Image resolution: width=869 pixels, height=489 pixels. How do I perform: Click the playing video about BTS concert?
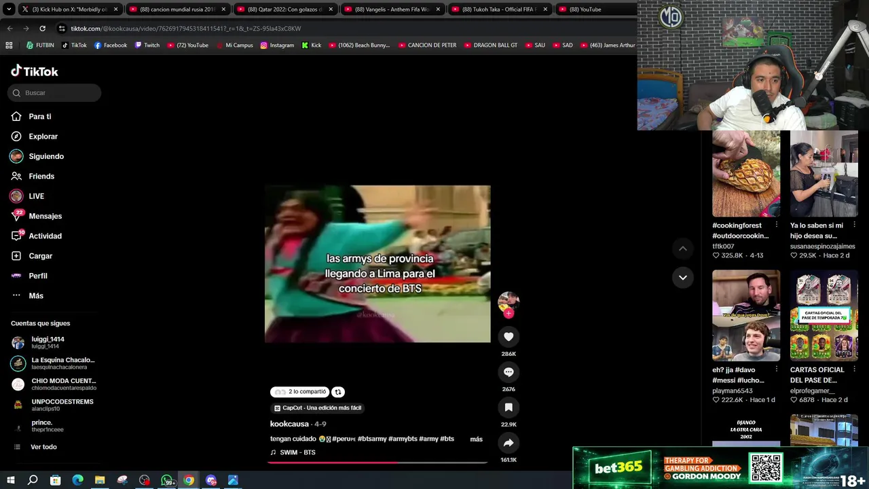(377, 264)
